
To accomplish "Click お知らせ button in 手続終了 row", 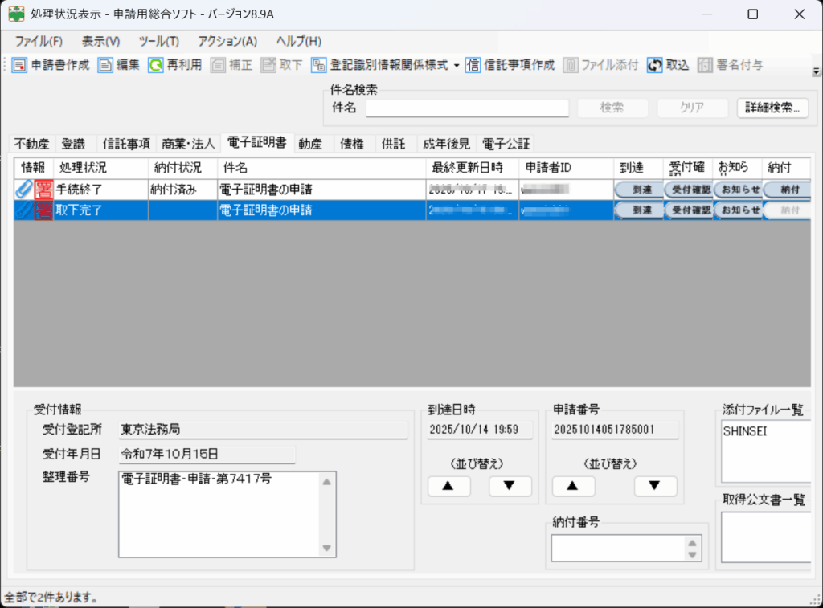I will 737,190.
